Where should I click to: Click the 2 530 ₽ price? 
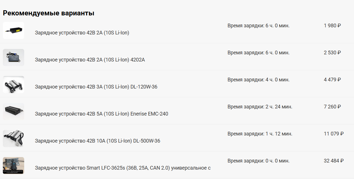click(x=332, y=53)
